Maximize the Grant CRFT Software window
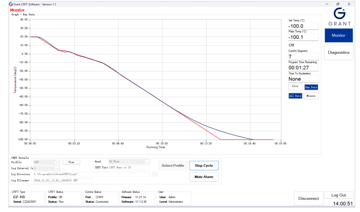The image size is (360, 212). [x=338, y=4]
